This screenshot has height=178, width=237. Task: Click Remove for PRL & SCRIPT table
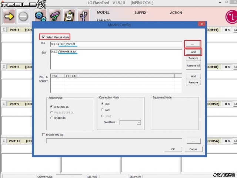[x=193, y=82]
